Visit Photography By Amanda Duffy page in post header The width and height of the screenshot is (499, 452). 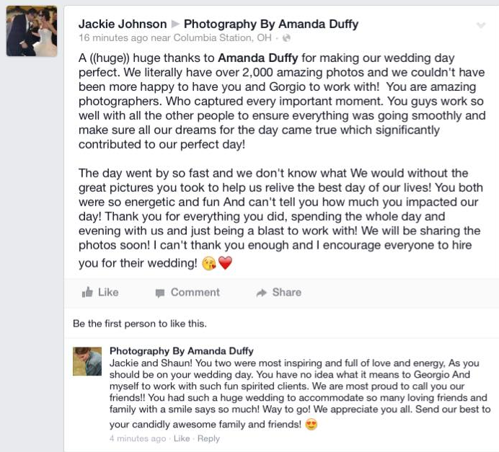pos(271,24)
